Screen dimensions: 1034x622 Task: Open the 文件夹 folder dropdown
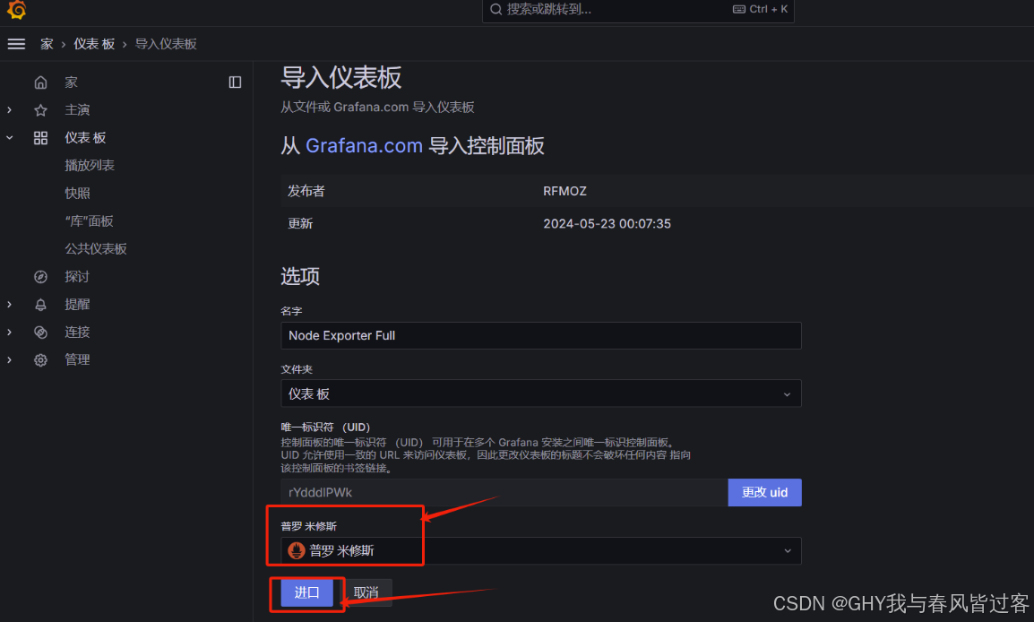[x=540, y=393]
